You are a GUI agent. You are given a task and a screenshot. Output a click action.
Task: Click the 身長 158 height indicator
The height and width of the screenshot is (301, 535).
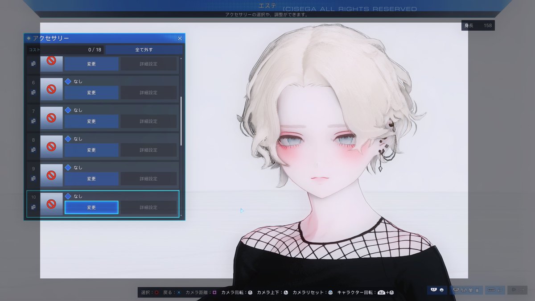(x=478, y=25)
